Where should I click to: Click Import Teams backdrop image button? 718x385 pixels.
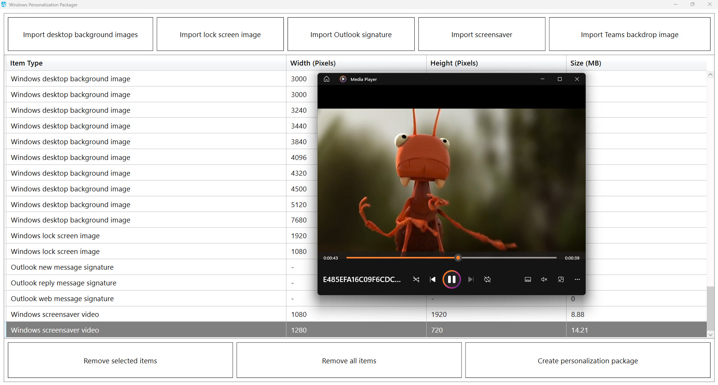(x=630, y=34)
